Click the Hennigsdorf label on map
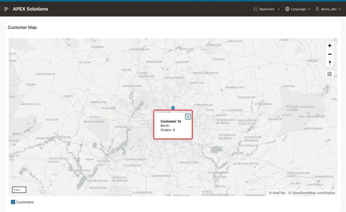Screen dimensions: 346x212 click(132, 86)
